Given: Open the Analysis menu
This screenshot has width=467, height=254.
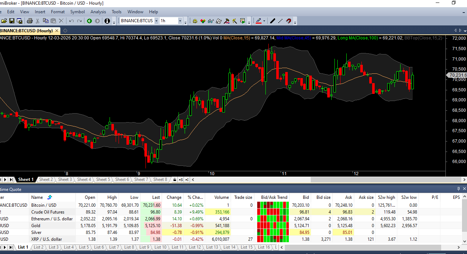Looking at the screenshot, I should click(98, 11).
